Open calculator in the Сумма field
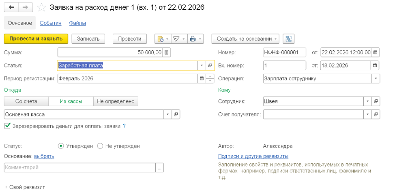Viewport: 395px width, 195px height. click(167, 52)
